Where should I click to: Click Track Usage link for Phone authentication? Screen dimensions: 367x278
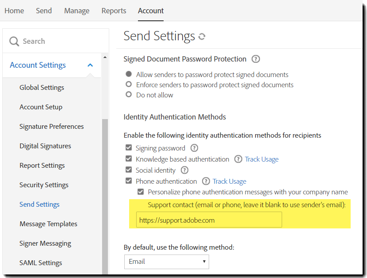229,181
